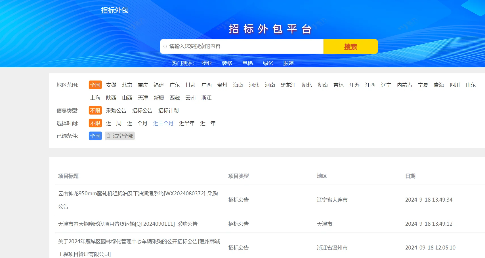485x258 pixels.
Task: Click 电梯 hot search keyword
Action: 247,63
